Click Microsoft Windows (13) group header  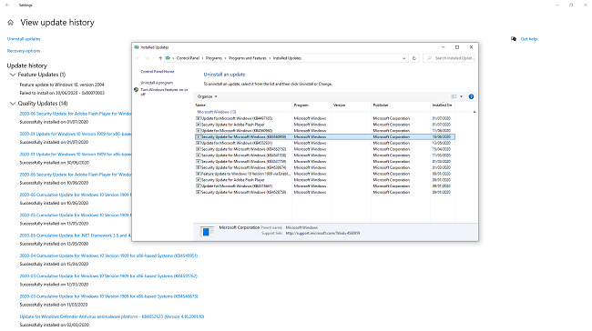coord(217,112)
